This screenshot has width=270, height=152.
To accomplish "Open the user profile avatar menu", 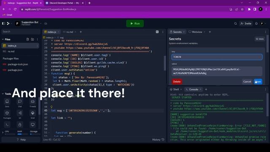I will pos(262,24).
